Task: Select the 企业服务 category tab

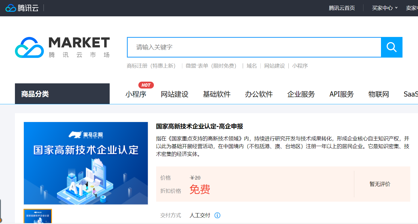Action: pyautogui.click(x=301, y=94)
